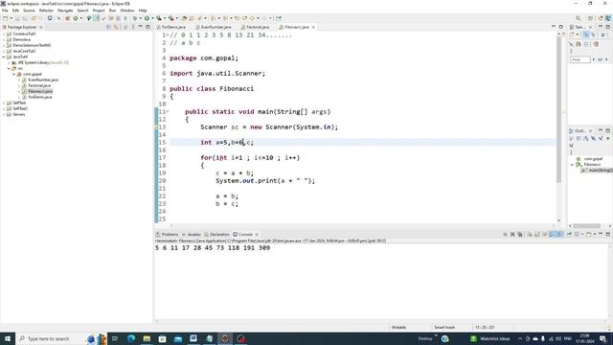
Task: Click Pin Console icon
Action: (x=569, y=234)
